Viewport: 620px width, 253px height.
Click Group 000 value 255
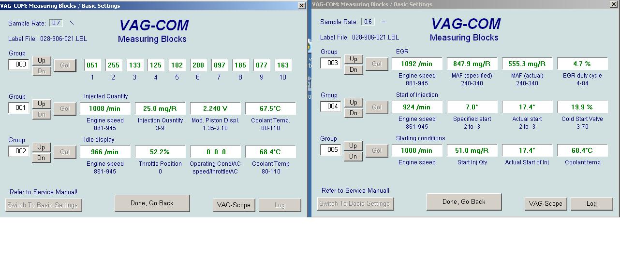coord(114,65)
